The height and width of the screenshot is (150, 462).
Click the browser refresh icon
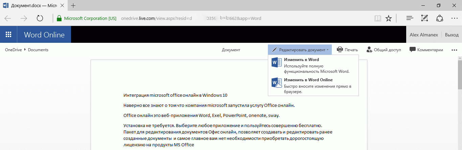coord(40,19)
